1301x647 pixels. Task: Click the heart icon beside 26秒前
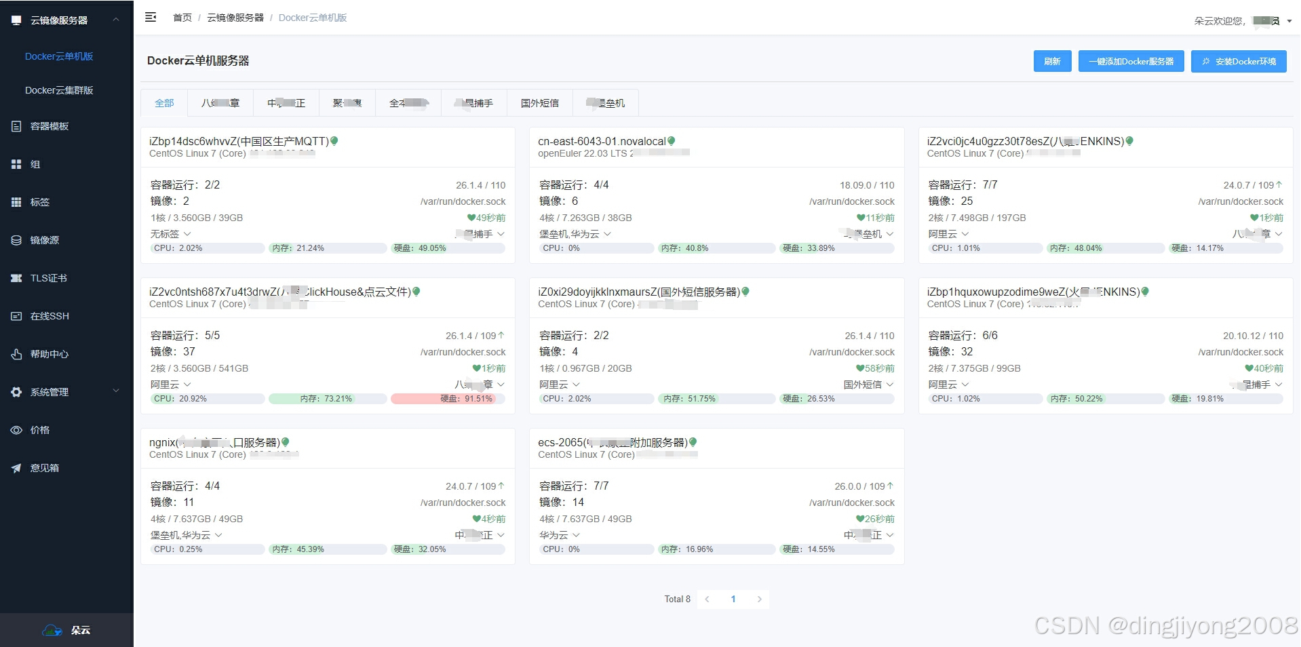click(x=860, y=519)
